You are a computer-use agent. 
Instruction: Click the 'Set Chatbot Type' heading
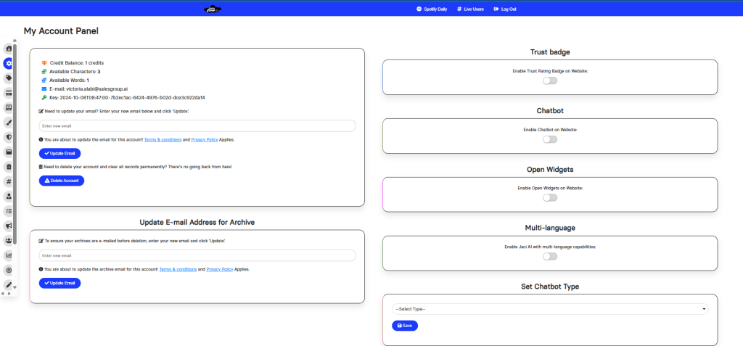pos(550,287)
